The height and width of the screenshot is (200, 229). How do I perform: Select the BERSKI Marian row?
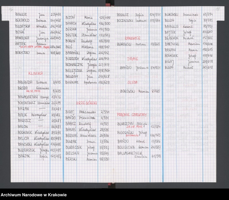87,159
